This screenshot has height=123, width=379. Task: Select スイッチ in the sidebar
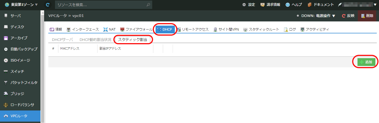(20, 71)
